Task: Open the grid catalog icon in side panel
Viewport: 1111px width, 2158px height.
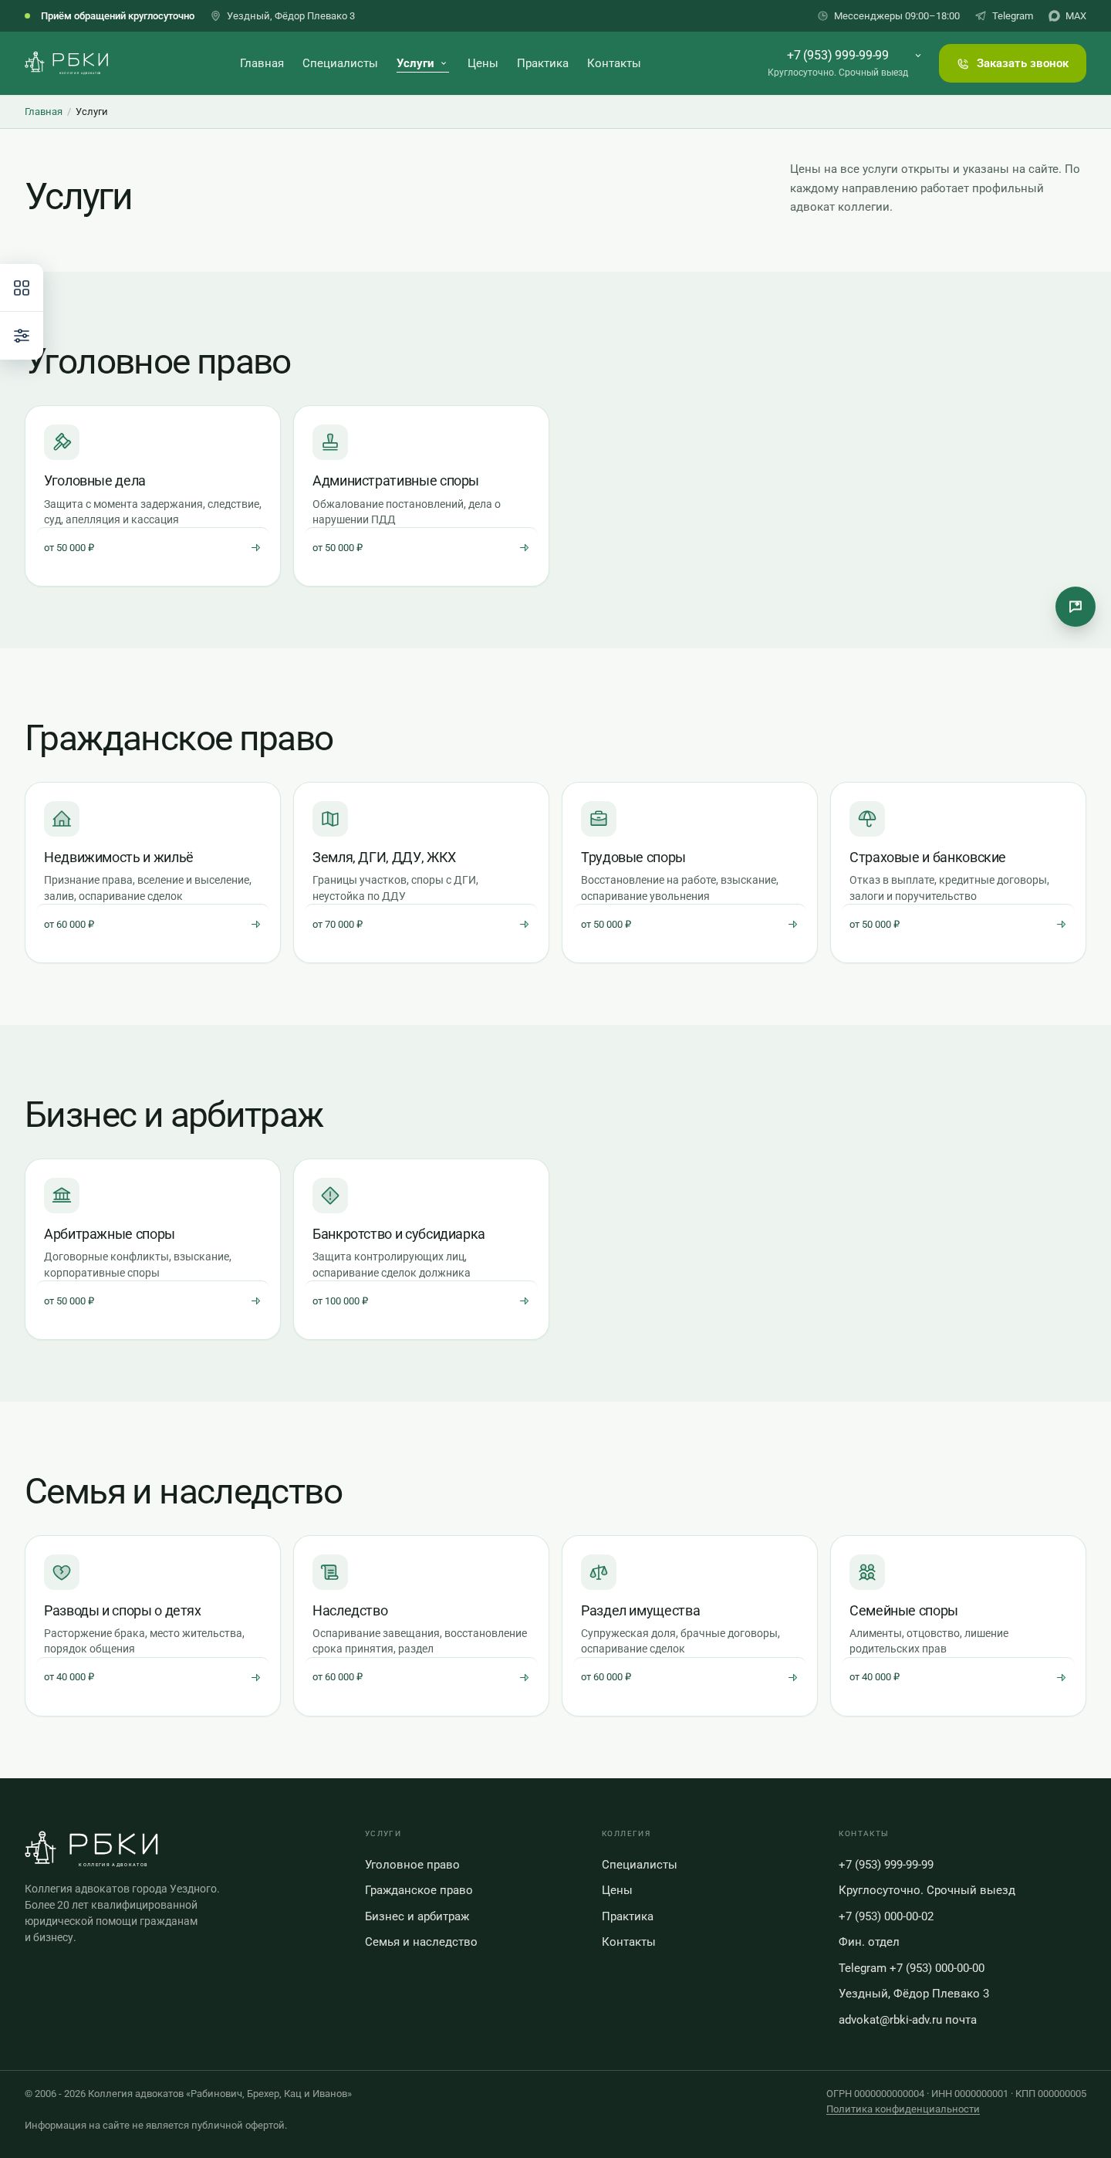Action: click(x=22, y=288)
